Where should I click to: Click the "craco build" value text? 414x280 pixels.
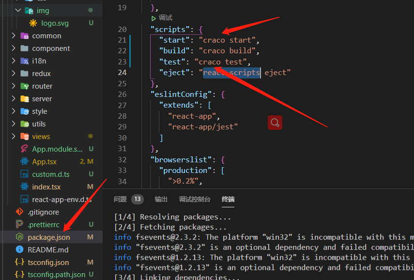coord(227,51)
